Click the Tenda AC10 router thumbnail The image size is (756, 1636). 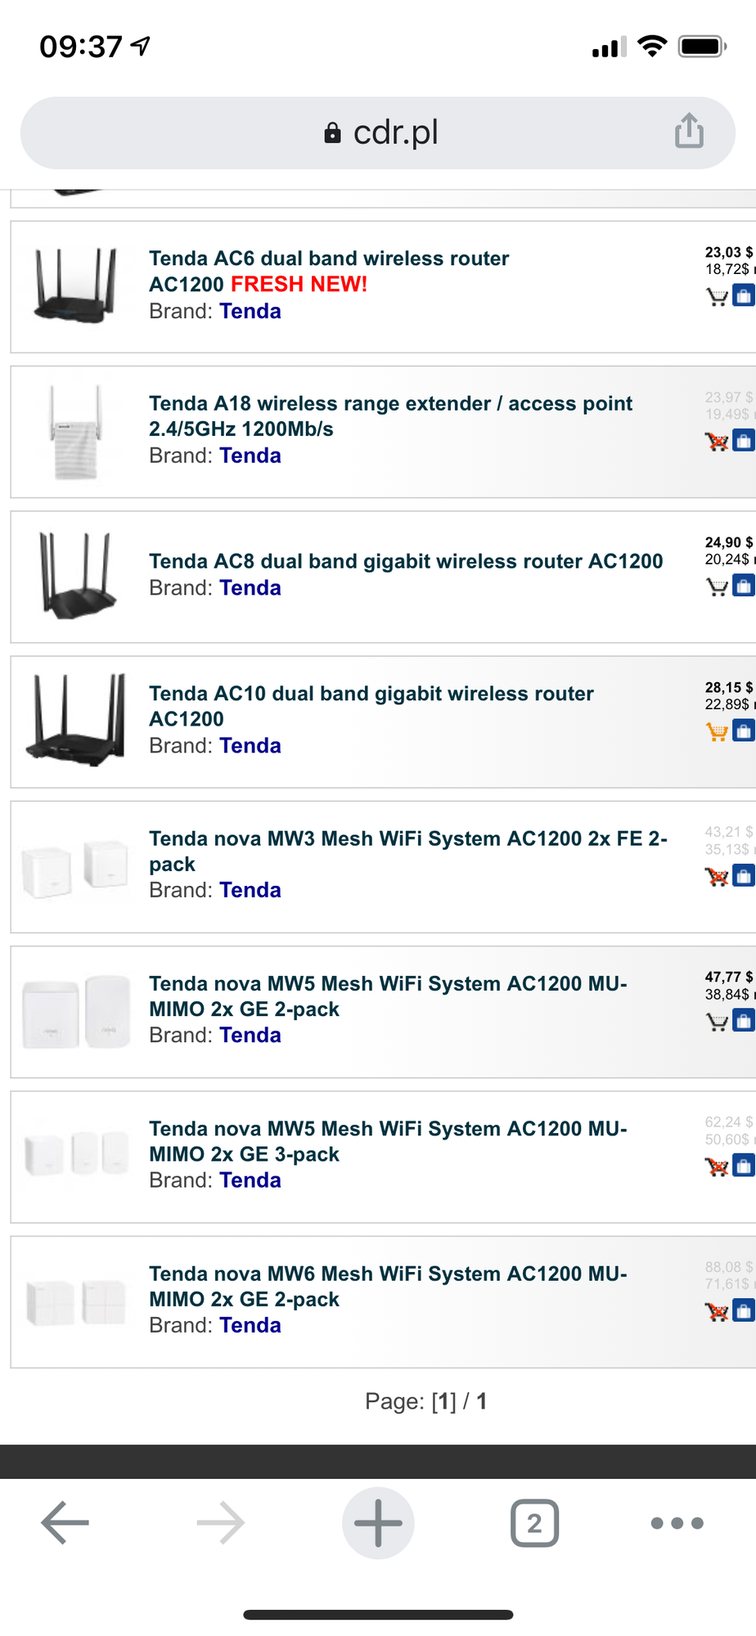click(76, 720)
